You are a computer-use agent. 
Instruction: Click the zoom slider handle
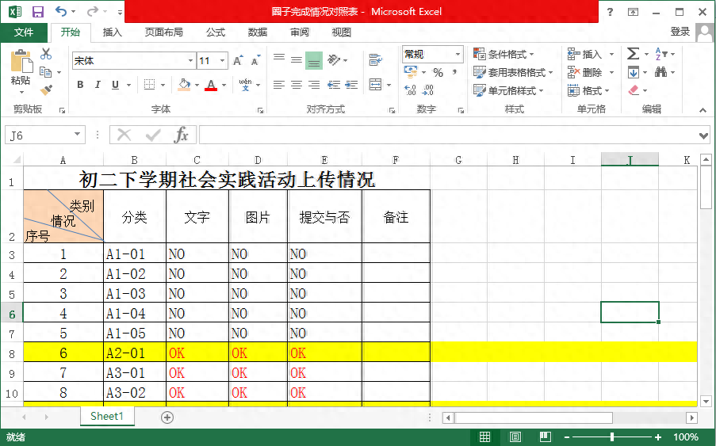pos(612,436)
